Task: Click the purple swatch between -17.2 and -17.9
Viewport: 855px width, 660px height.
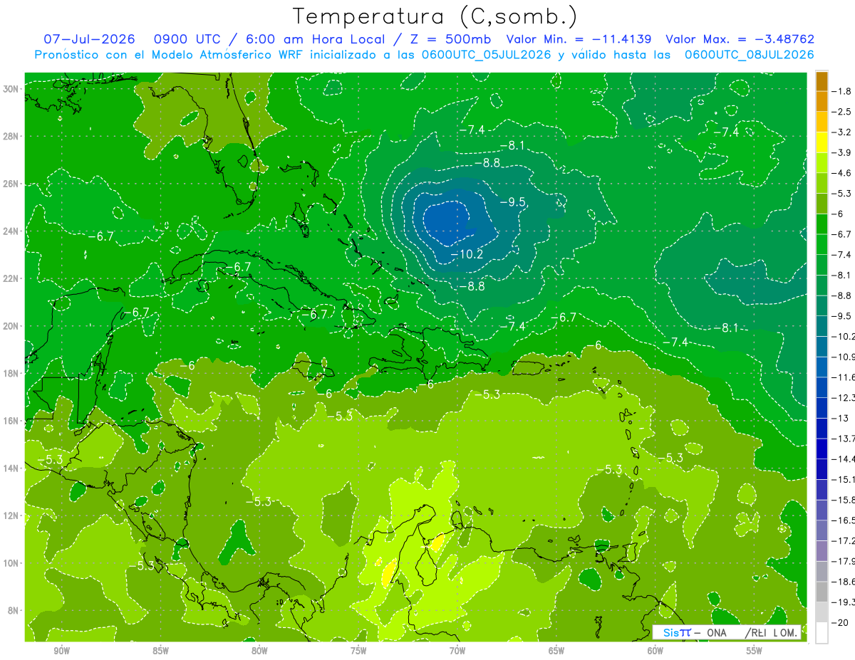Action: click(x=822, y=550)
